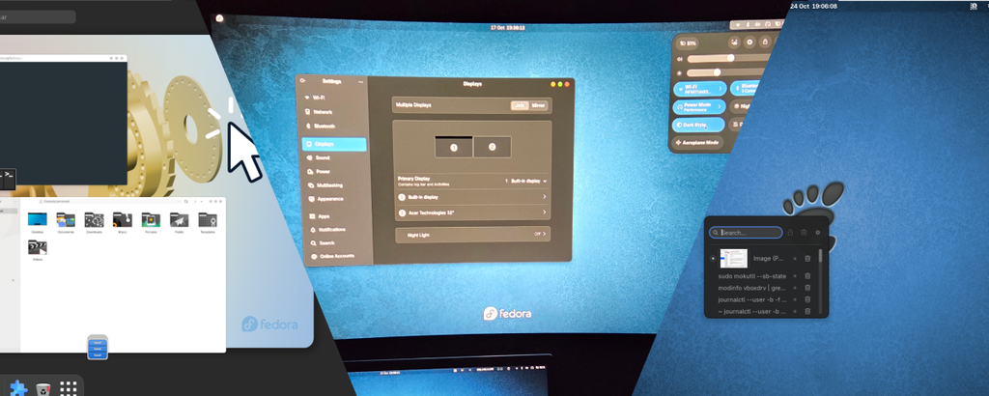Image resolution: width=989 pixels, height=396 pixels.
Task: Expand Wi-Fi networks chevron in quick settings
Action: pos(720,89)
